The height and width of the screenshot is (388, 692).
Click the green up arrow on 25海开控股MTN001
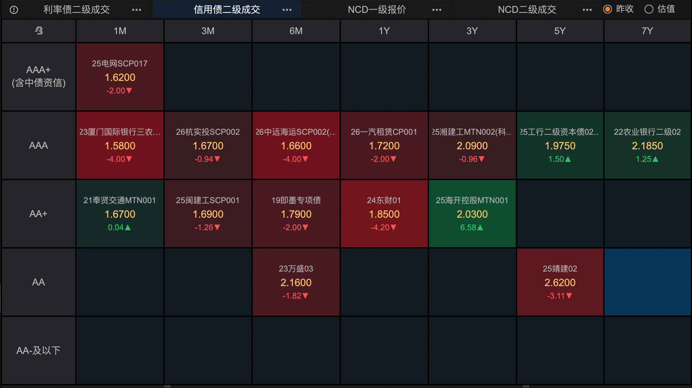tap(480, 228)
